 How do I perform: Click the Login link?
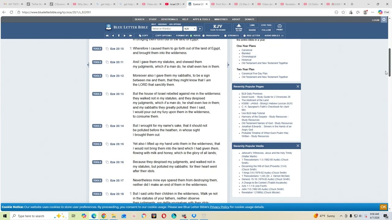pos(376,20)
